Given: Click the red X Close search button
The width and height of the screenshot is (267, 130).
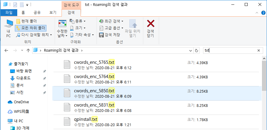Looking at the screenshot, I should point(150,28).
